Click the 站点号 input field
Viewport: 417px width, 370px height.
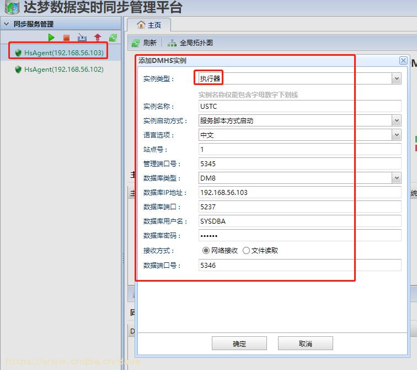pos(300,150)
